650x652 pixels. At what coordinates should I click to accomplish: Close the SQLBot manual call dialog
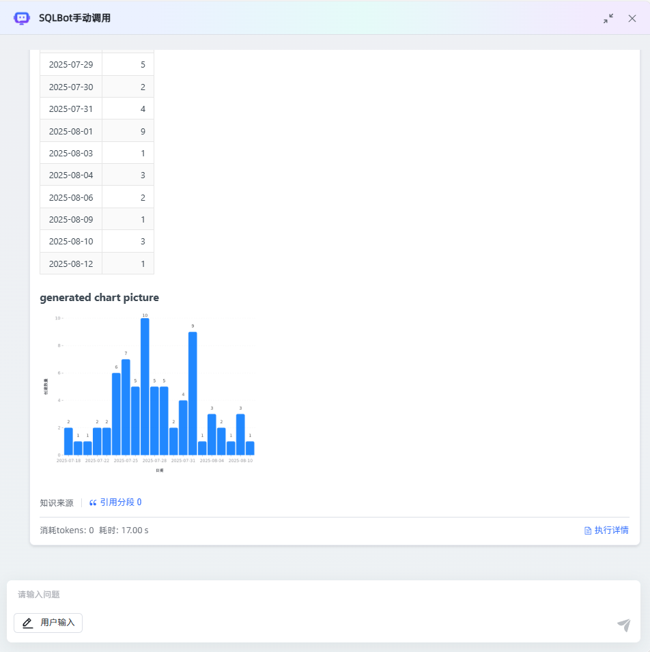tap(632, 18)
